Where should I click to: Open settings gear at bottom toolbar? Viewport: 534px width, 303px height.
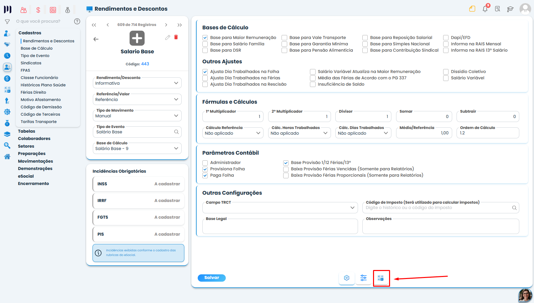coord(347,278)
